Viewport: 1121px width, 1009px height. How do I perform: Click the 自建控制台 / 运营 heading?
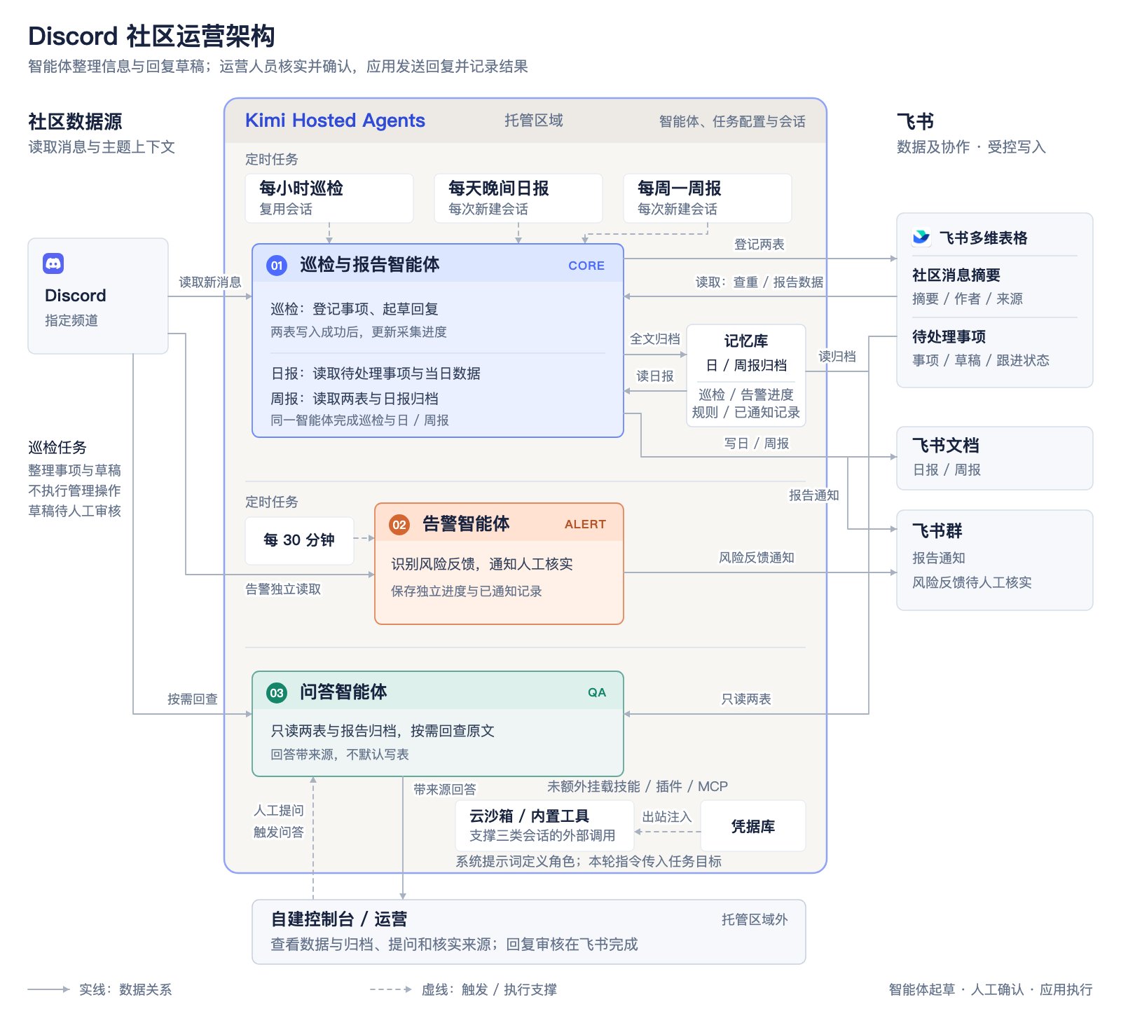click(339, 919)
